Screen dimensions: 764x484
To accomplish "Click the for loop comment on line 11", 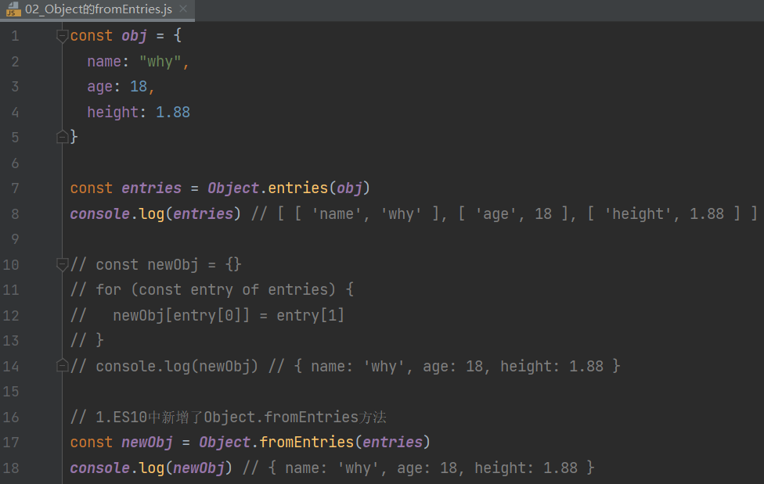I will [212, 290].
